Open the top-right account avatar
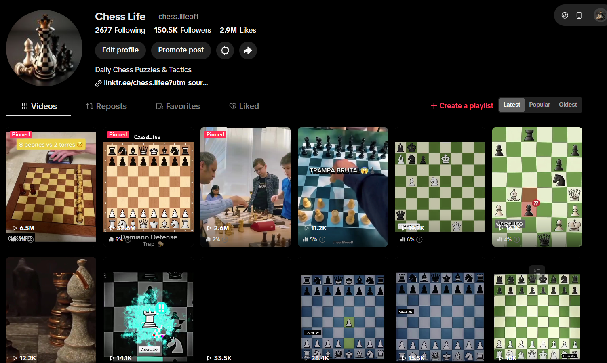607x363 pixels. [599, 15]
